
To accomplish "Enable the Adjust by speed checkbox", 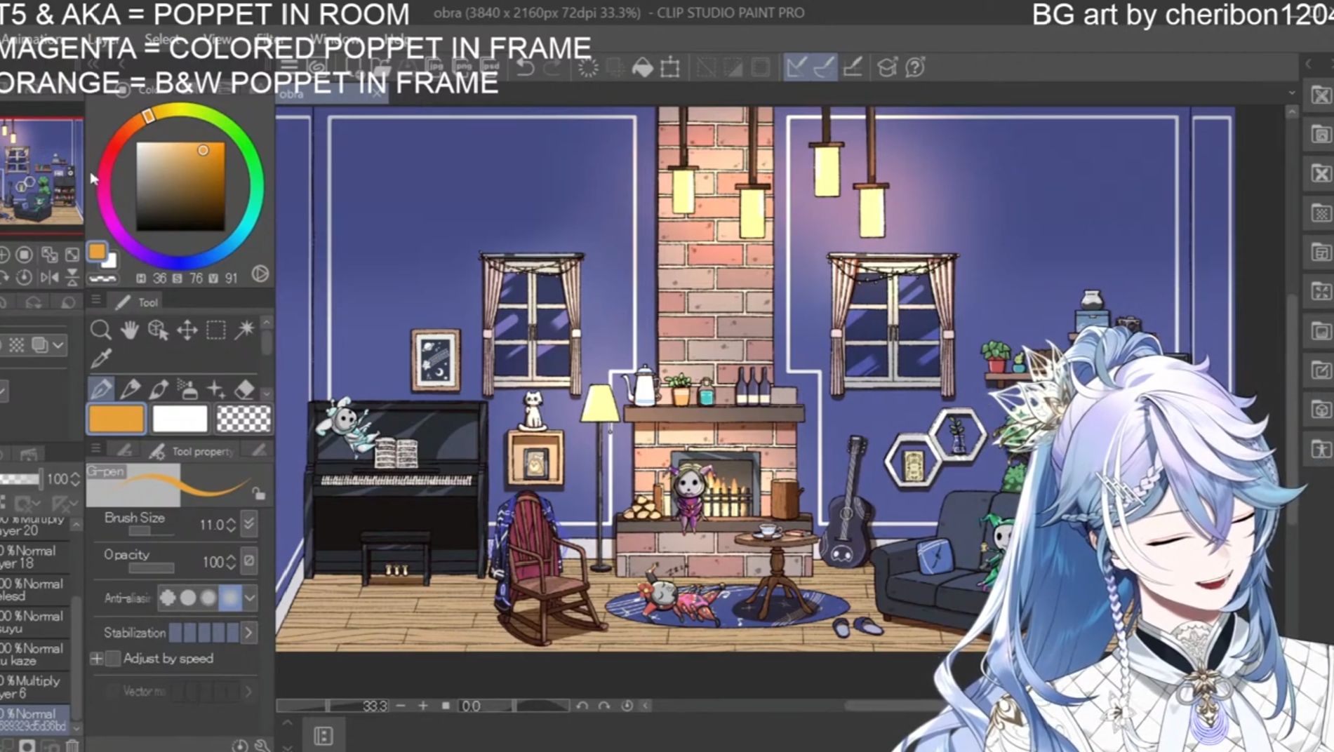I will 112,659.
